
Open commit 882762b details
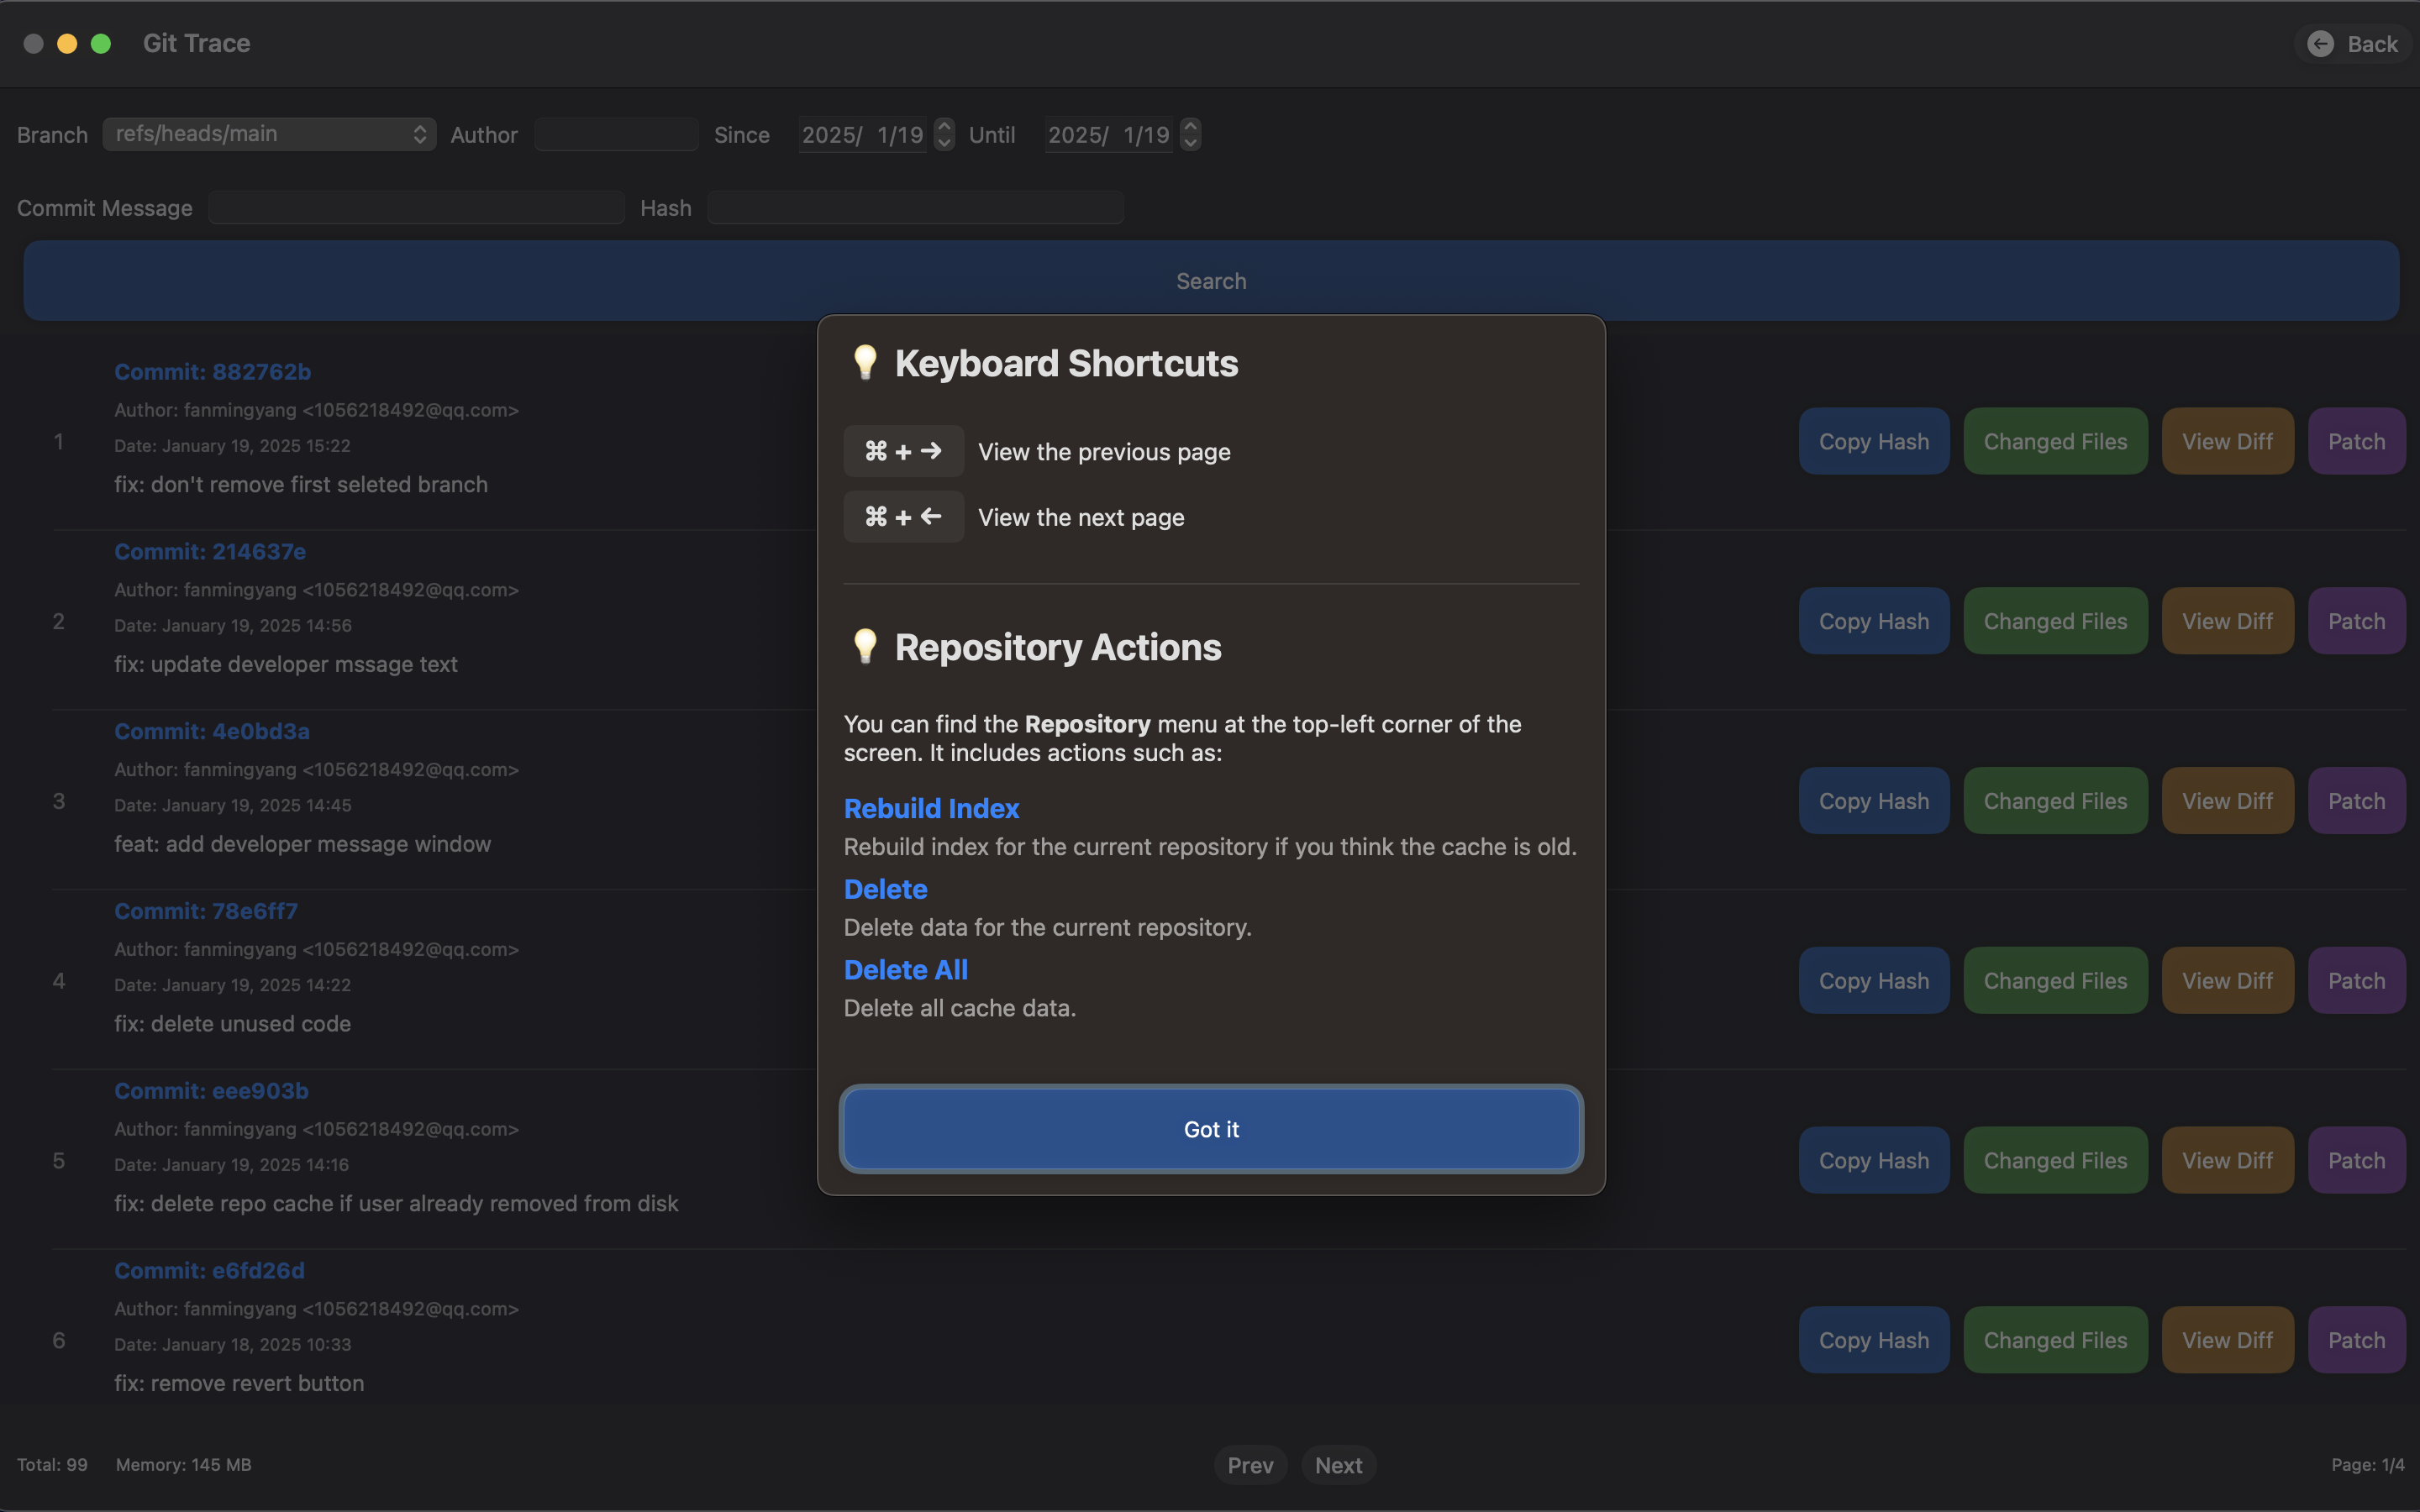[212, 371]
